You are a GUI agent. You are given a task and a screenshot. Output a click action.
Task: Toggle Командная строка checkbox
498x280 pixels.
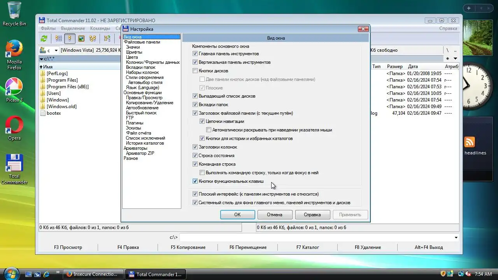(x=195, y=164)
